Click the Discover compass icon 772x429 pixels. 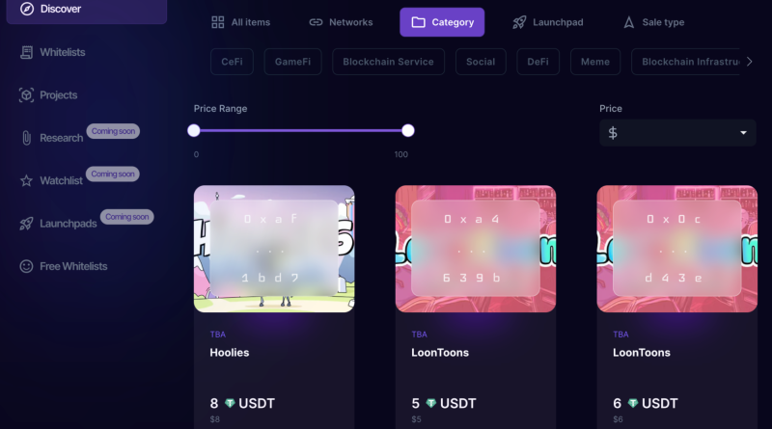27,9
